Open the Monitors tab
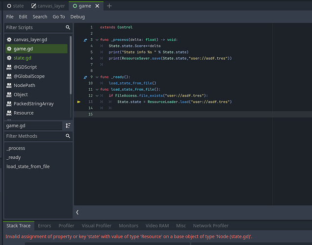Viewport: 312px width, 245px height. pyautogui.click(x=129, y=226)
